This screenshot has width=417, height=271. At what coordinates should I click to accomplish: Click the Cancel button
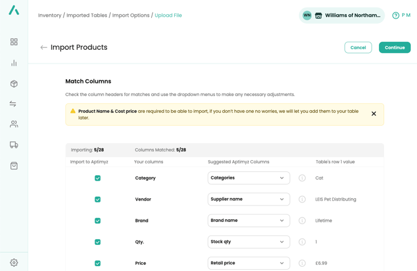[358, 47]
